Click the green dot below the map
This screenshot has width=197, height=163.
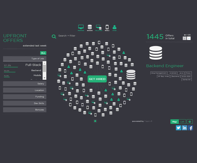[x=95, y=121]
